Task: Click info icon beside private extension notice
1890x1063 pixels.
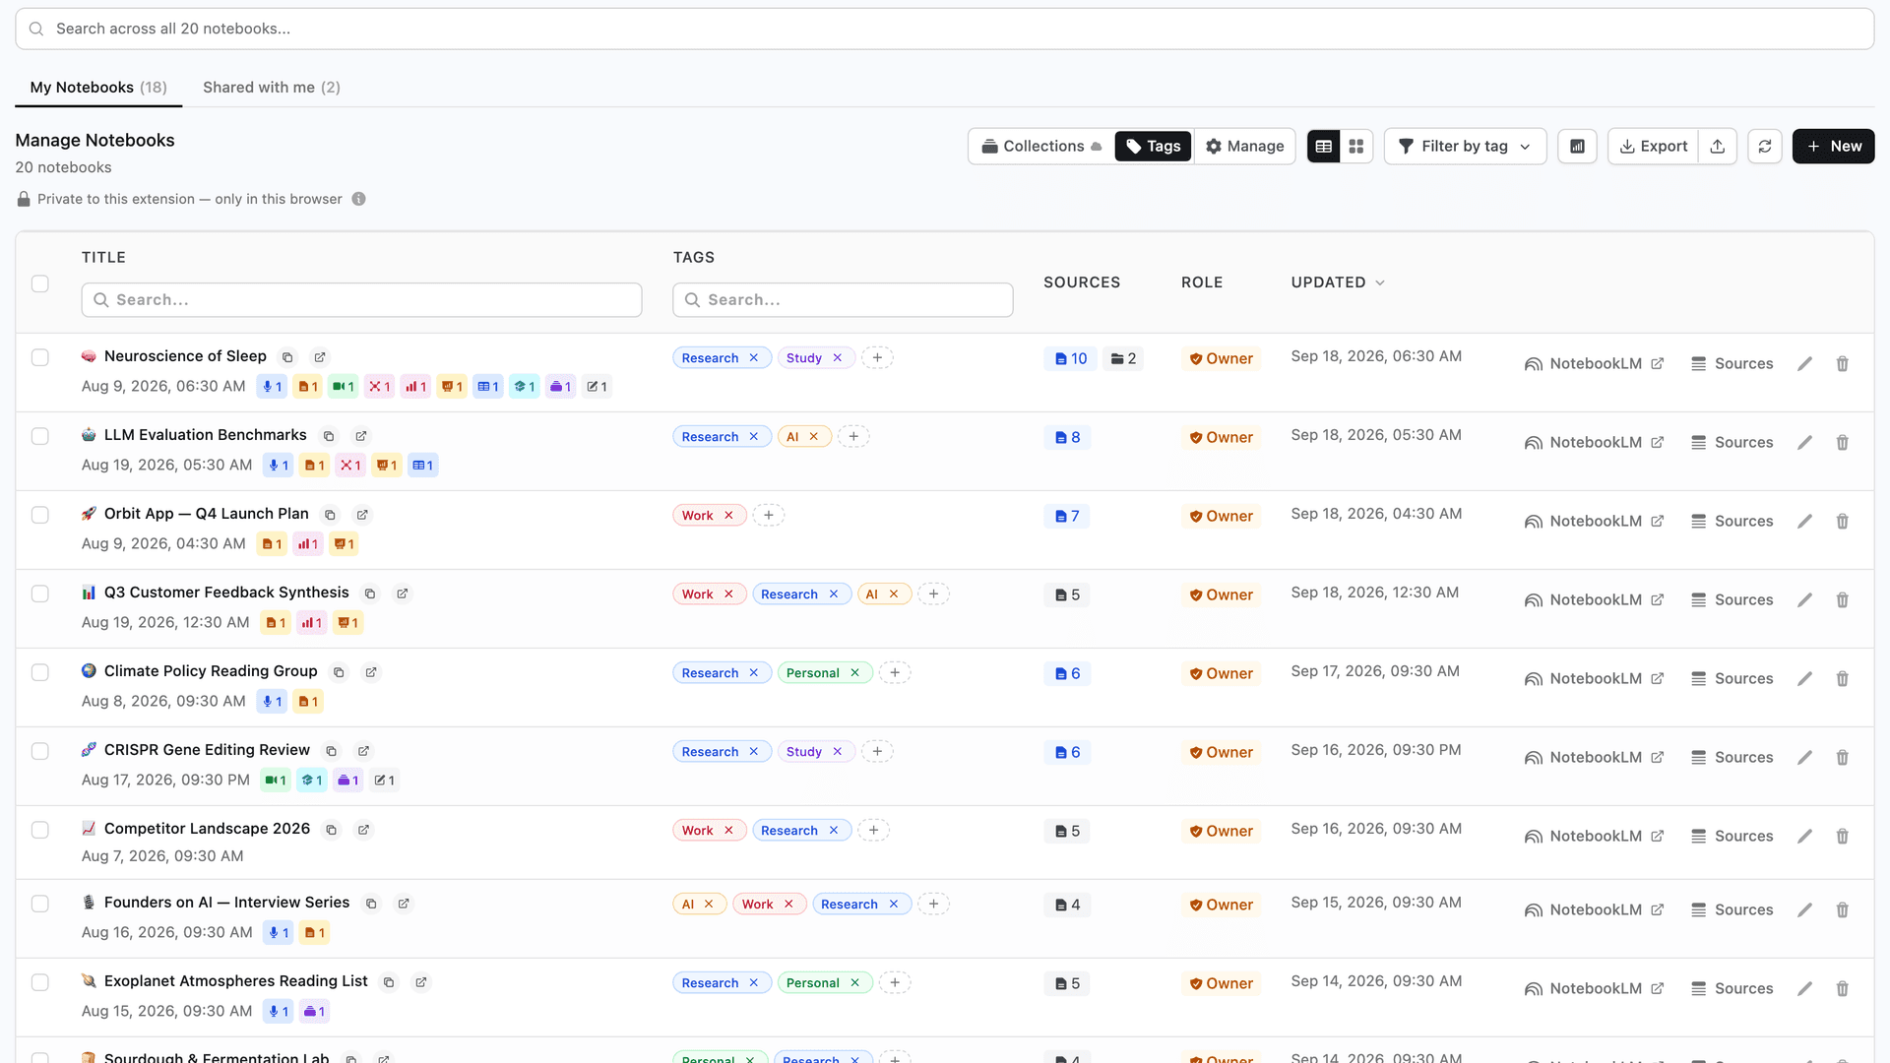Action: point(359,199)
